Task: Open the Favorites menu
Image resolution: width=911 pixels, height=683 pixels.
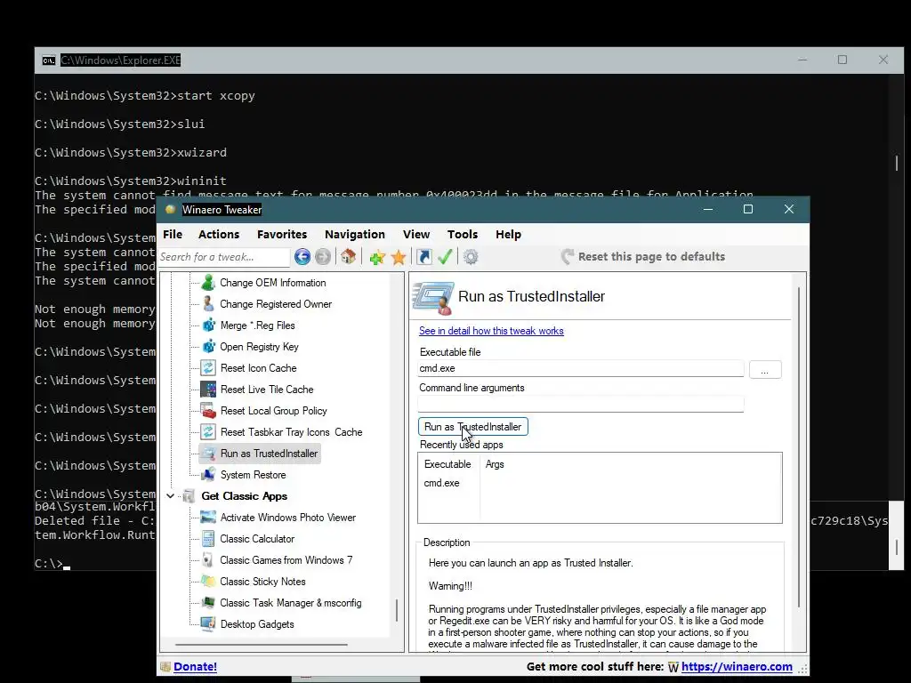Action: [x=282, y=234]
